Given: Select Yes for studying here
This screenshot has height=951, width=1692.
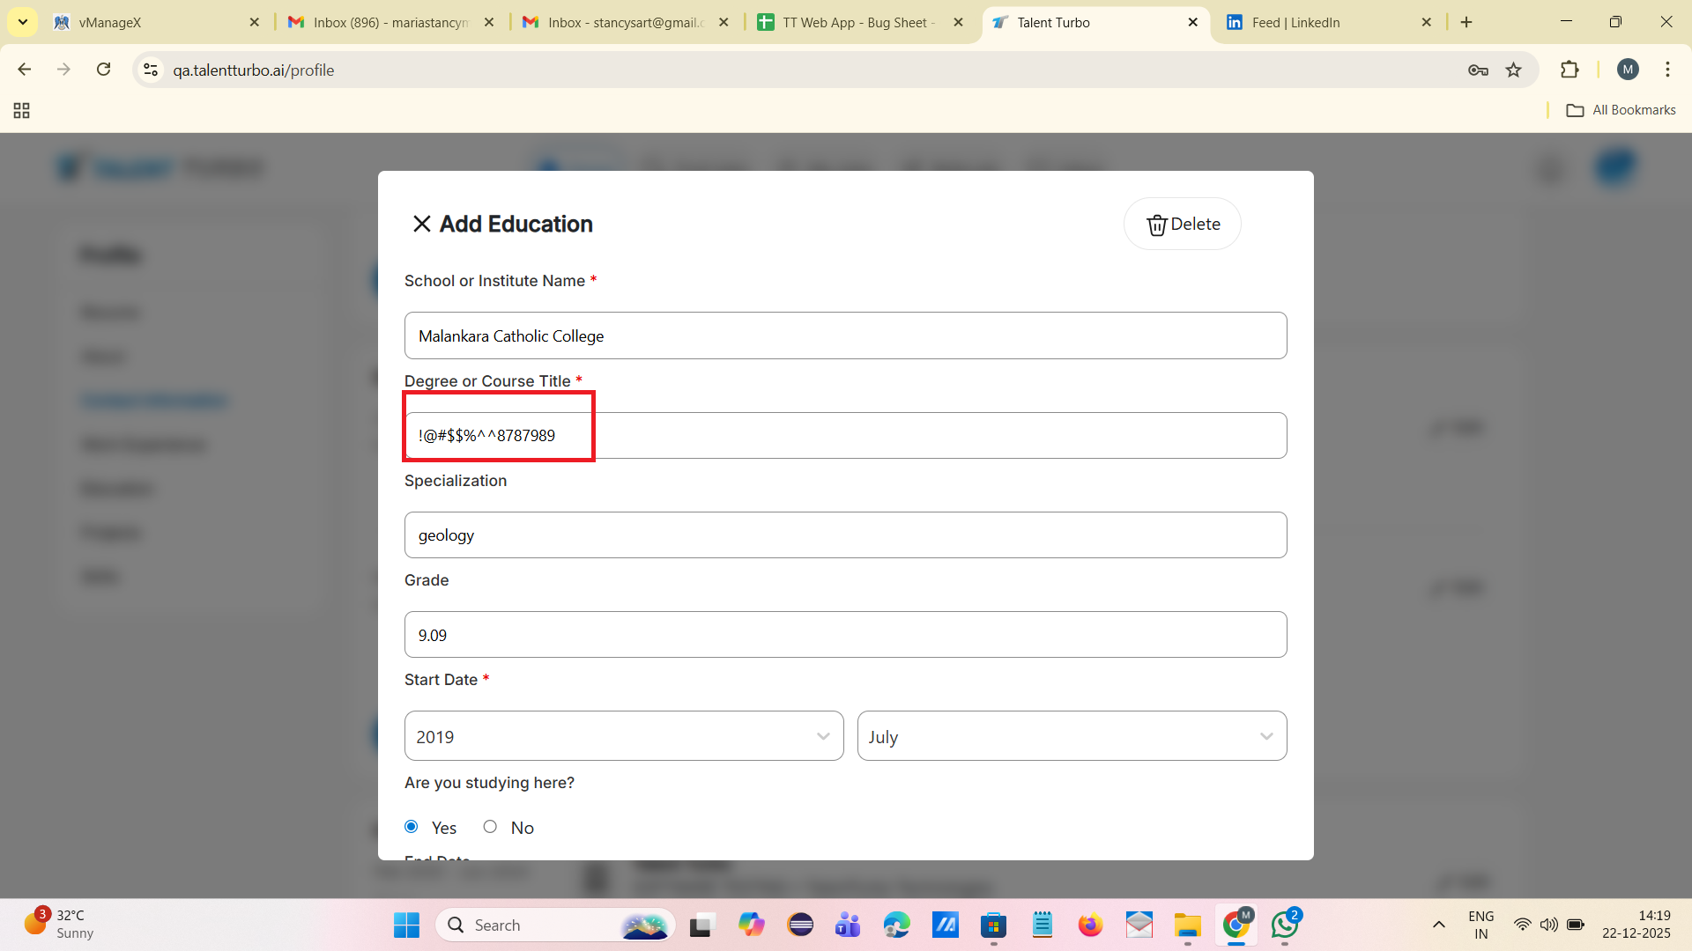Looking at the screenshot, I should pyautogui.click(x=412, y=827).
